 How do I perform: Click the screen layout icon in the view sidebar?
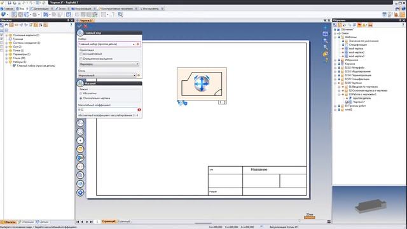point(325,34)
